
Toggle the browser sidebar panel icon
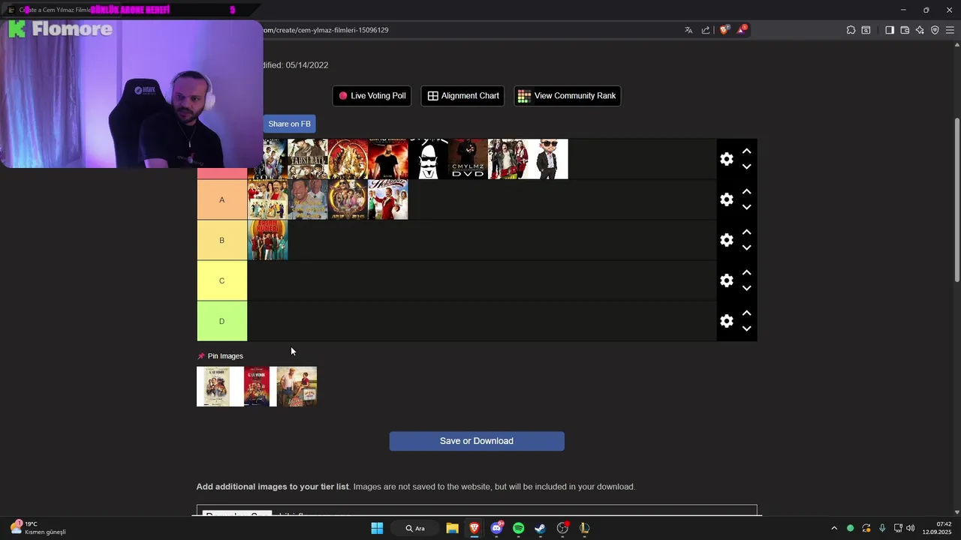[x=890, y=30]
